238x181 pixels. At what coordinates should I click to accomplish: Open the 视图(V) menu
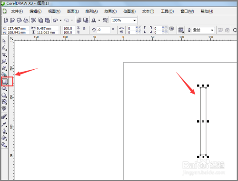point(54,11)
